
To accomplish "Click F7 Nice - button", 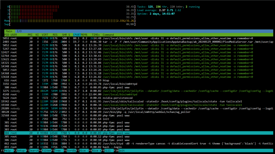I will (x=82, y=150).
